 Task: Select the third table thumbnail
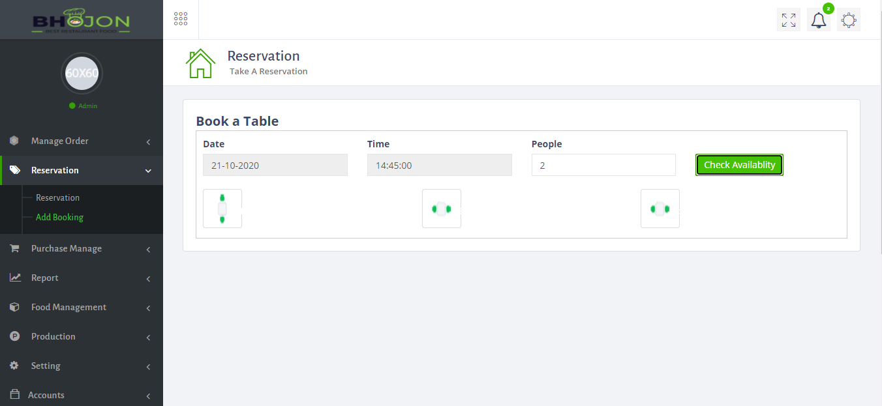coord(660,209)
